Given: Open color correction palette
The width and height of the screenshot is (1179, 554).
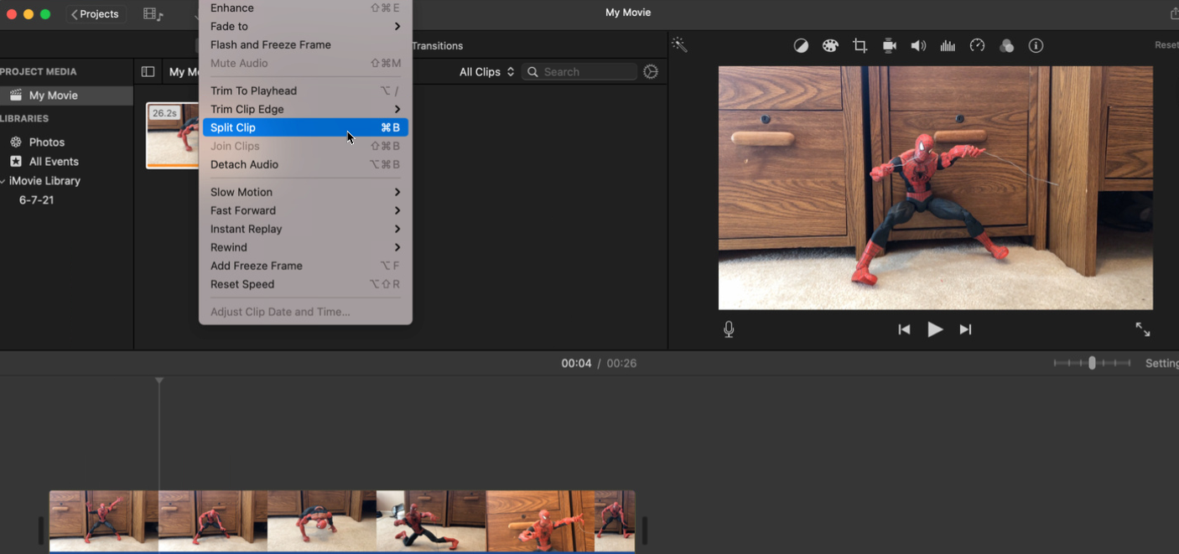Looking at the screenshot, I should [x=830, y=46].
